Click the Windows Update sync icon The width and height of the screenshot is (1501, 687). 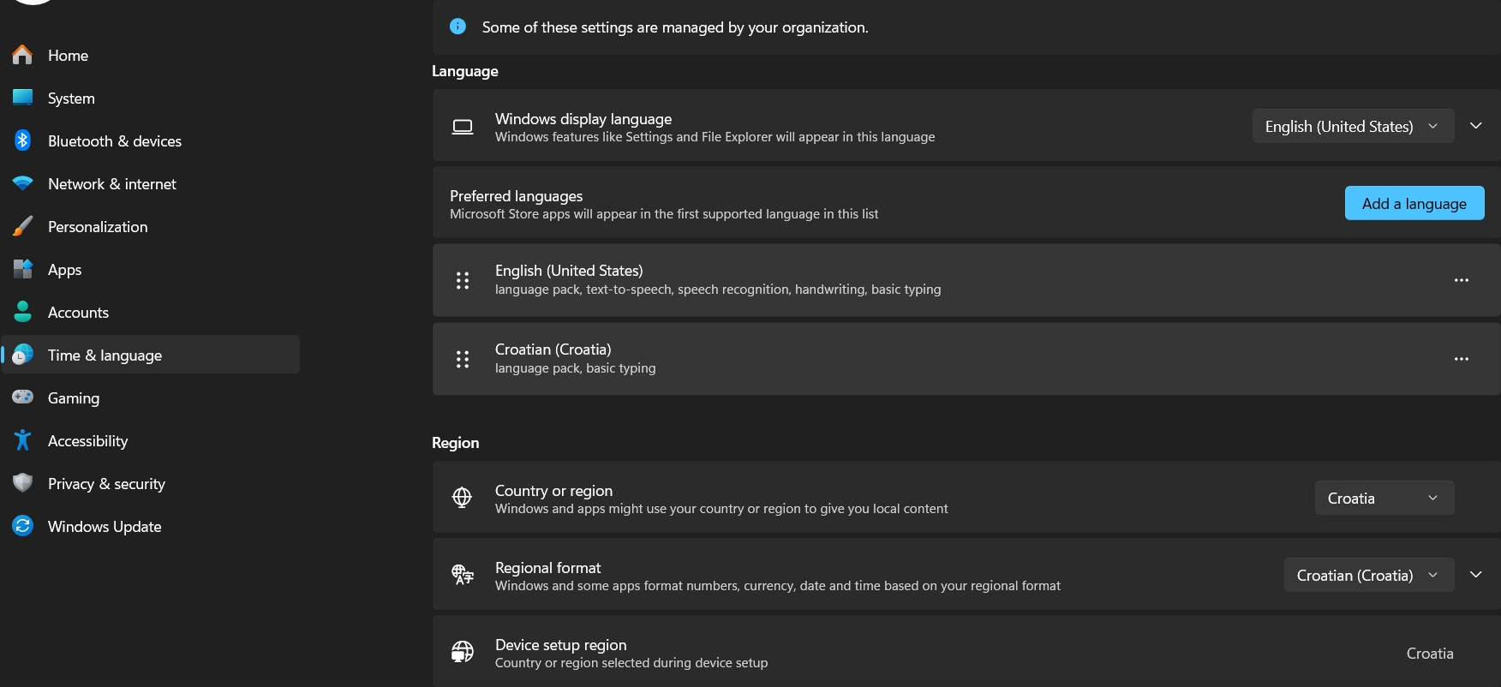pos(23,526)
